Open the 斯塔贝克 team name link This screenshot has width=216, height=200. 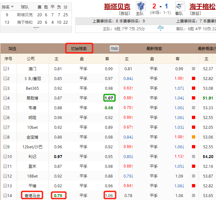click(117, 6)
